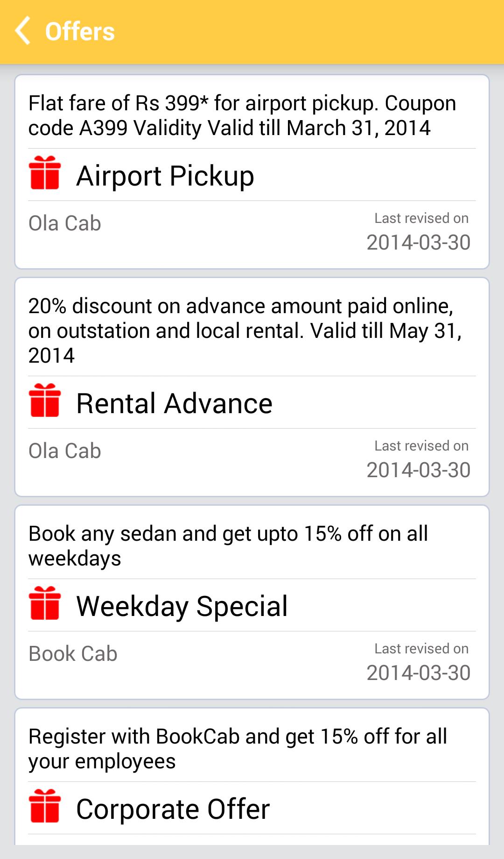
Task: Select the BookCab employee discount description
Action: [x=238, y=749]
